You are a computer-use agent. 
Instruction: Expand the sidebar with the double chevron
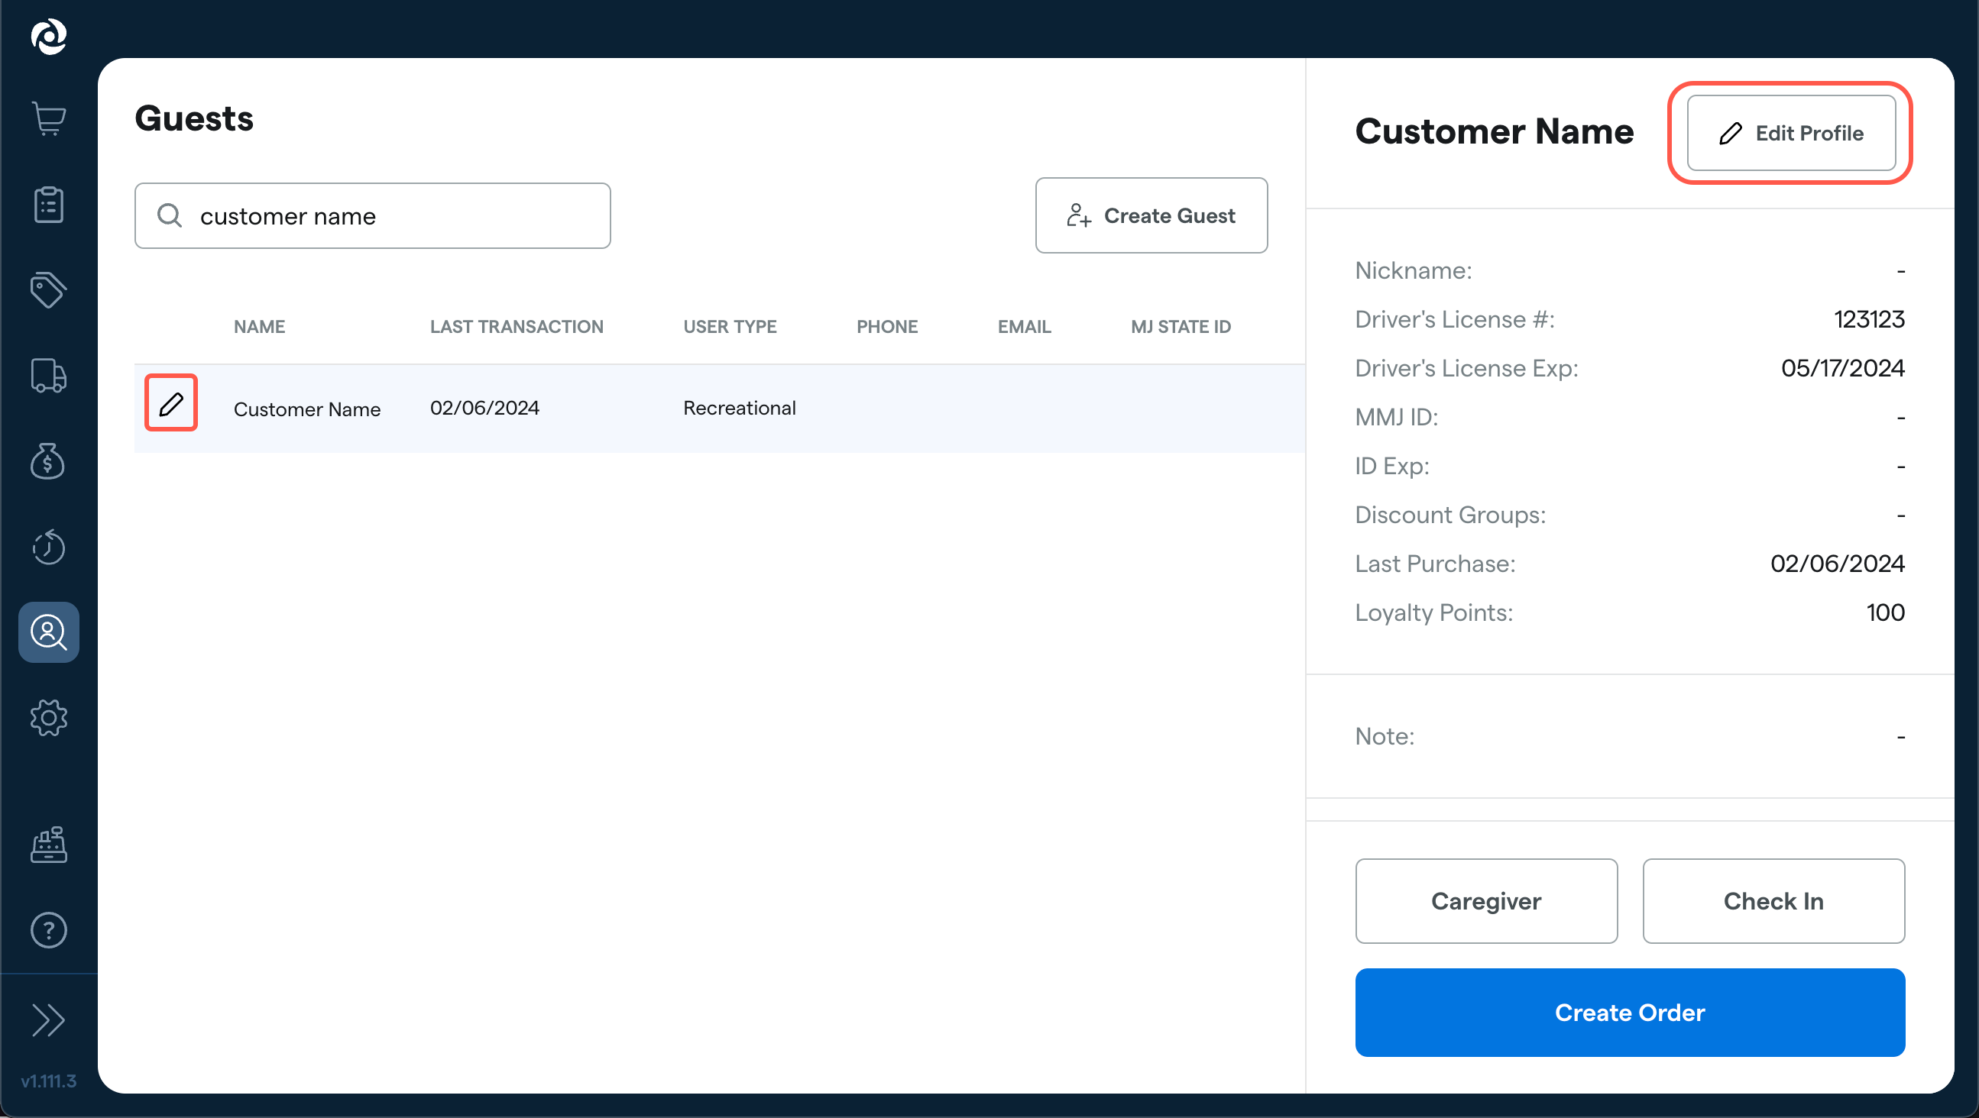(48, 1021)
